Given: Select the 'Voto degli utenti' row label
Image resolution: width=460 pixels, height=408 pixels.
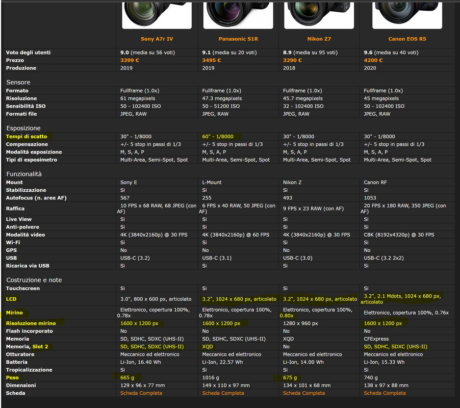Looking at the screenshot, I should click(28, 53).
